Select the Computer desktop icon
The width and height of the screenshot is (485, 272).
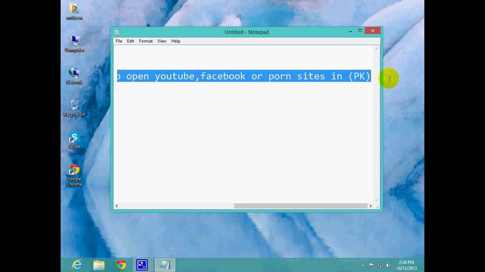[x=74, y=44]
